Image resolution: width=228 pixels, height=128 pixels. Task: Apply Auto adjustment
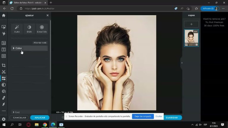(17, 29)
